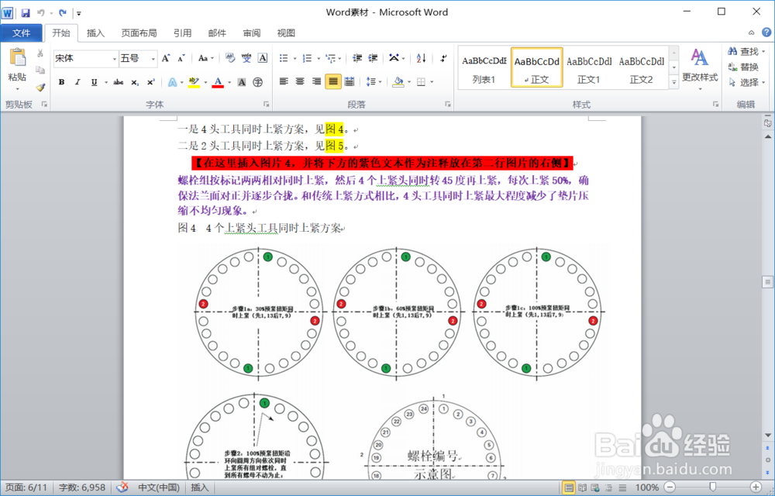Open the font dialog launcher
The image size is (775, 496).
tap(267, 105)
